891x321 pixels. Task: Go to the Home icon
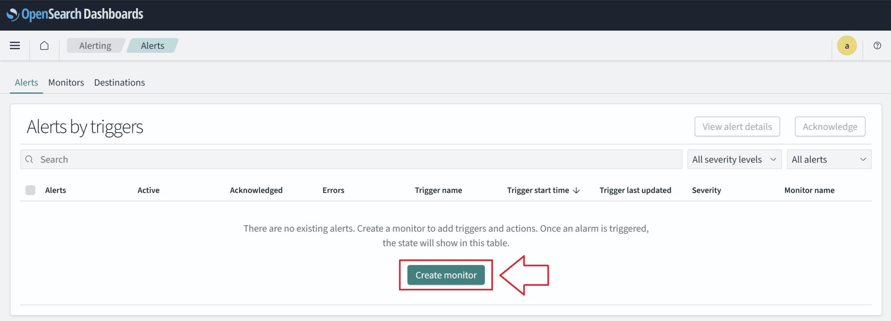[x=44, y=46]
